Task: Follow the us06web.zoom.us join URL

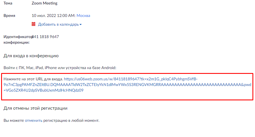Action: (x=127, y=85)
